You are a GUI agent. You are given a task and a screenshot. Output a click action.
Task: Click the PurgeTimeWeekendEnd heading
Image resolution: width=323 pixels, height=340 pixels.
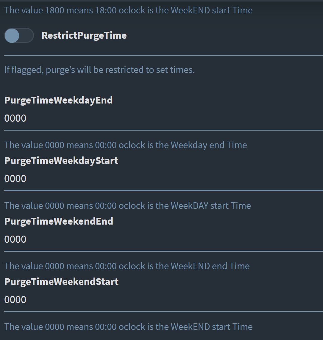[x=59, y=221]
